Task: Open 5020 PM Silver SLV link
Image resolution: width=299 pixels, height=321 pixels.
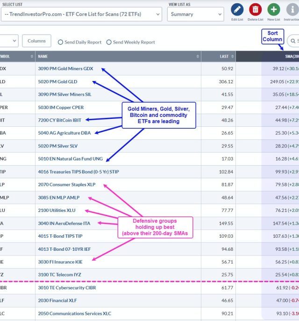Action: [x=57, y=146]
